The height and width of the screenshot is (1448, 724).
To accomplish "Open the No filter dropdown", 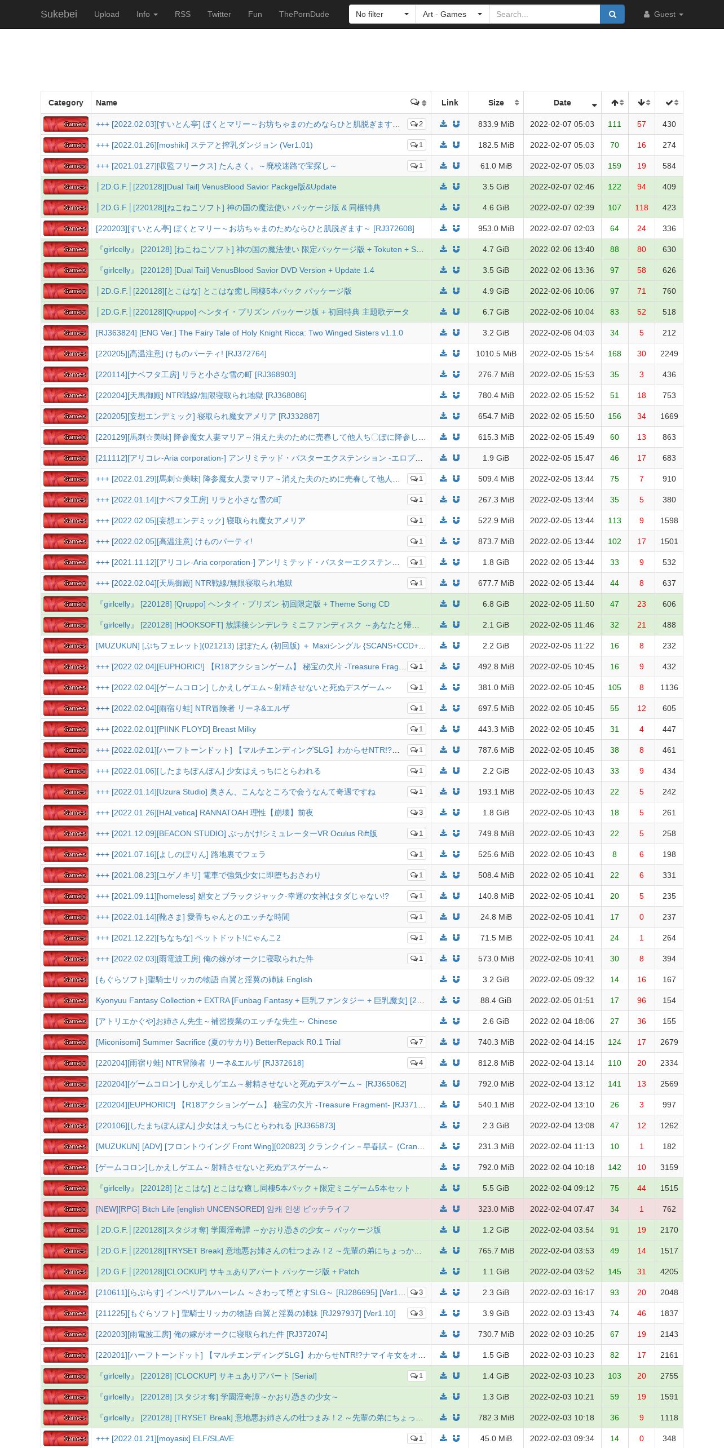I will tap(382, 14).
